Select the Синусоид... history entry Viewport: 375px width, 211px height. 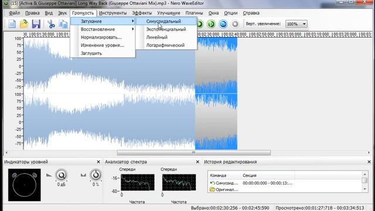tap(224, 183)
